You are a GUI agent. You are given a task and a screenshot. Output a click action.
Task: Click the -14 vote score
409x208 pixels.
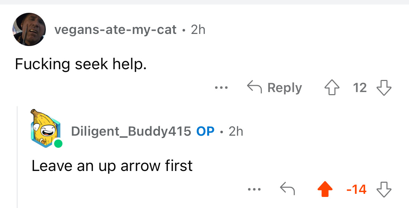pyautogui.click(x=356, y=189)
